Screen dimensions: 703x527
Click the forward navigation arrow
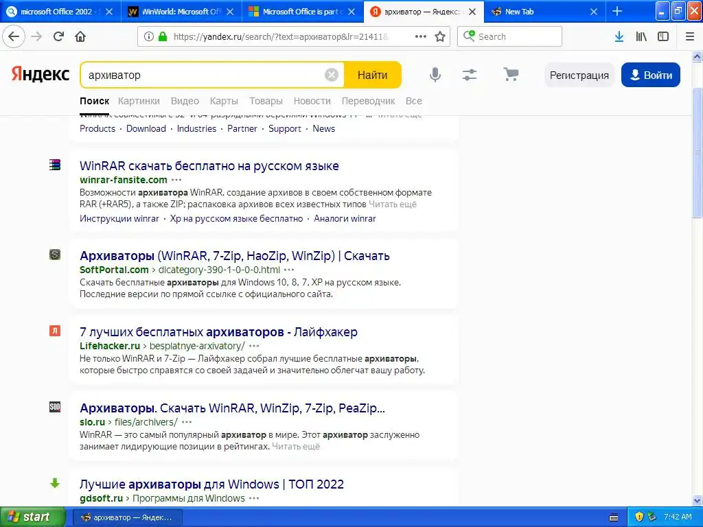click(x=36, y=36)
